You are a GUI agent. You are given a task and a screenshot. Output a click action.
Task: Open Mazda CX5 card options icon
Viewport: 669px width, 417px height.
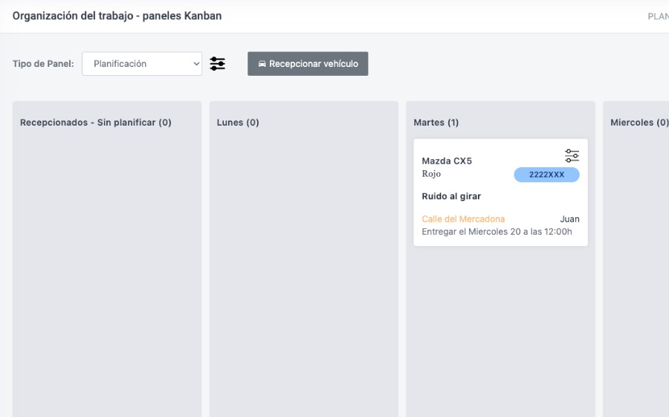pos(572,155)
